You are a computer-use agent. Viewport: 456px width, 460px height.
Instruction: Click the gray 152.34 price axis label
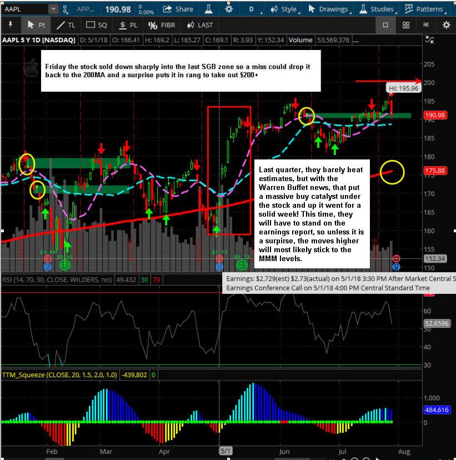(435, 258)
